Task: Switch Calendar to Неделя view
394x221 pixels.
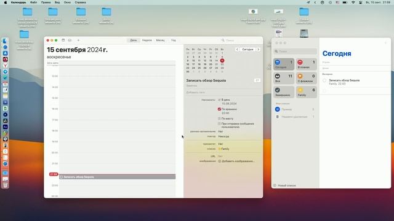Action: [147, 40]
